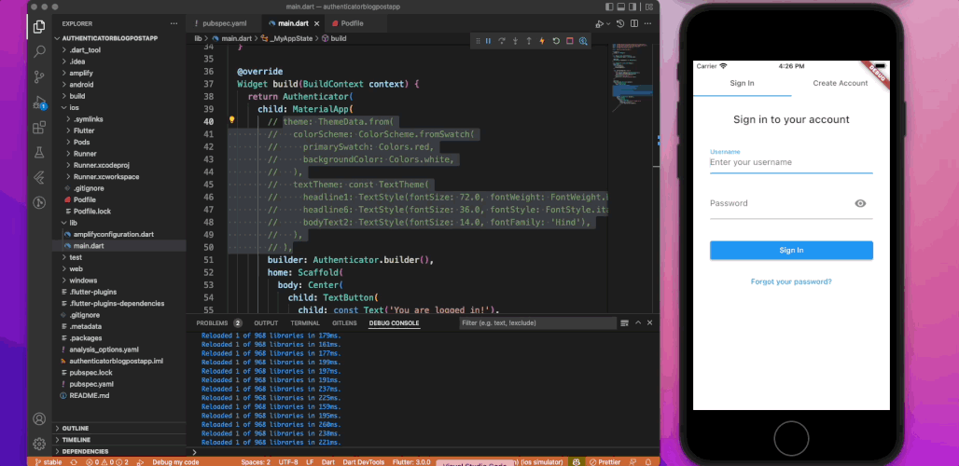Open the Extensions view in activity bar
959x466 pixels.
pos(39,128)
